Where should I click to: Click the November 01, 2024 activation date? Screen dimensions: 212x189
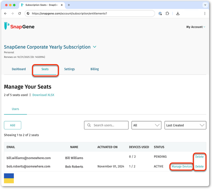111,166
